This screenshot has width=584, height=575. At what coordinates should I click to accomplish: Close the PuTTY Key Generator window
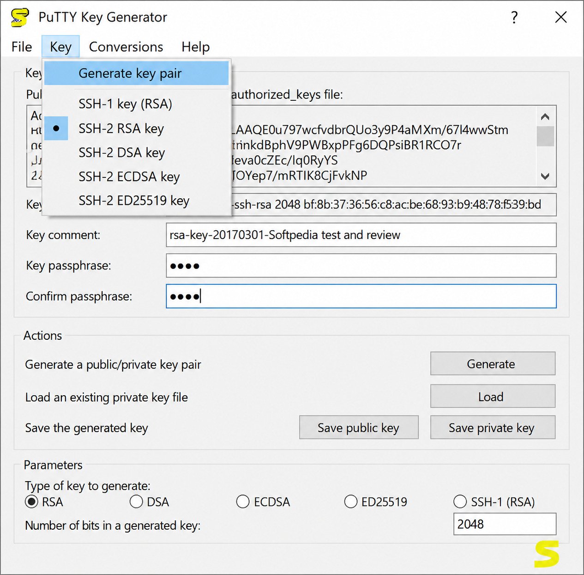coord(561,18)
